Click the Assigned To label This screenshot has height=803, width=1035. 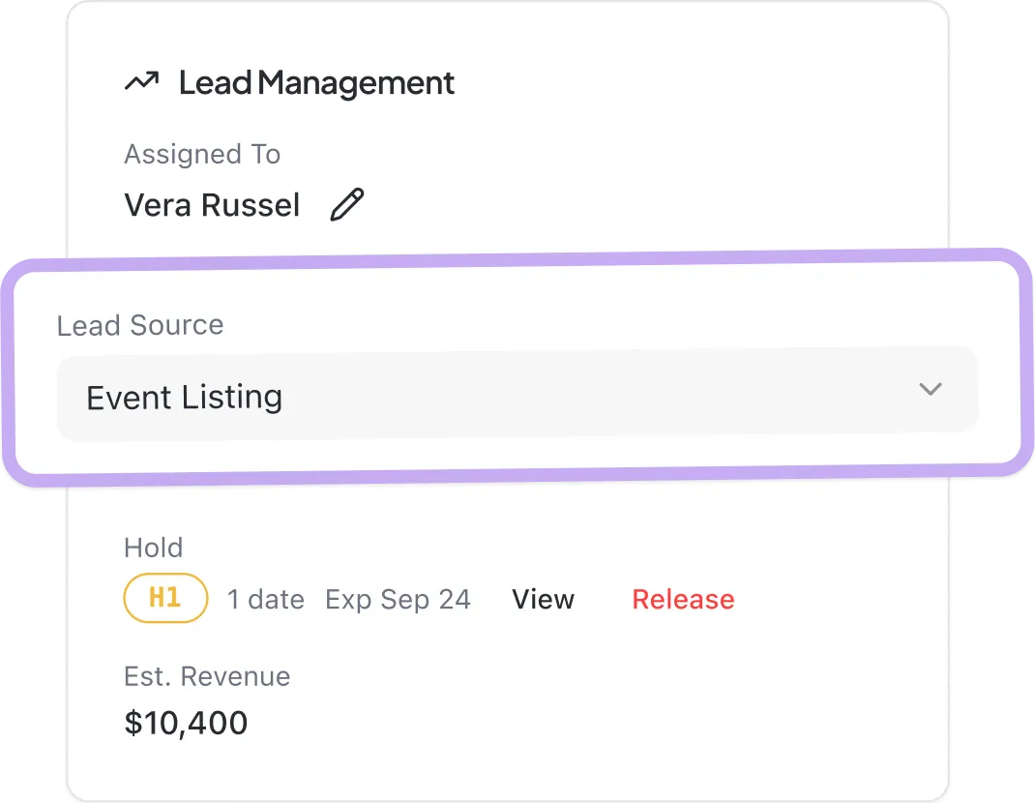(202, 155)
